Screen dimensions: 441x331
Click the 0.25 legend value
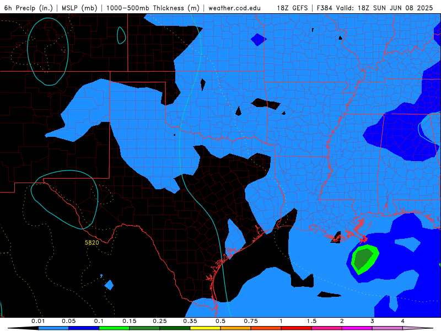[160, 321]
